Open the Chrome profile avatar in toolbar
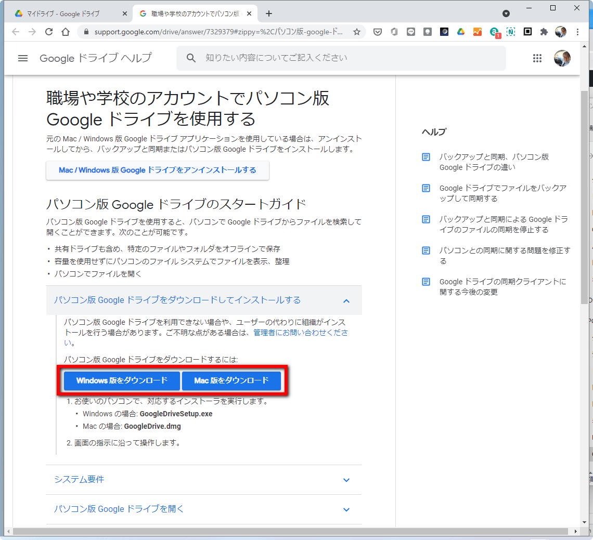The height and width of the screenshot is (540, 593). coord(560,32)
